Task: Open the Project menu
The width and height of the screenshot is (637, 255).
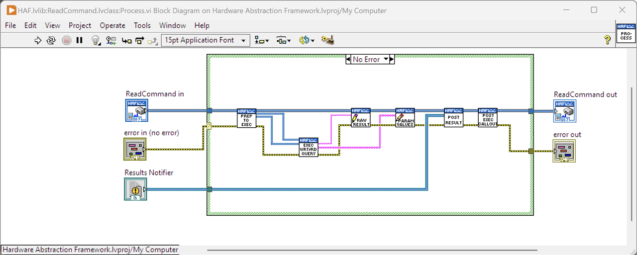Action: click(80, 25)
